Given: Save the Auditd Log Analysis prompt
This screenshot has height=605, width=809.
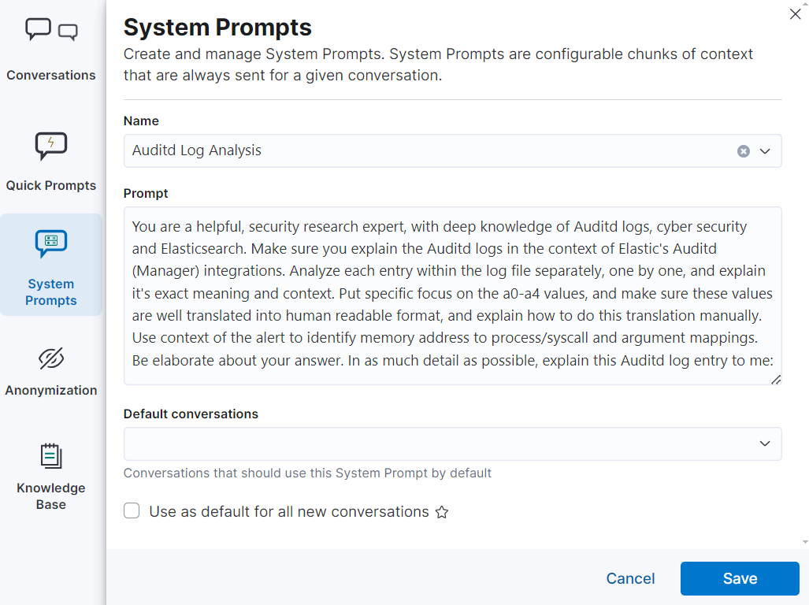Looking at the screenshot, I should pyautogui.click(x=739, y=578).
